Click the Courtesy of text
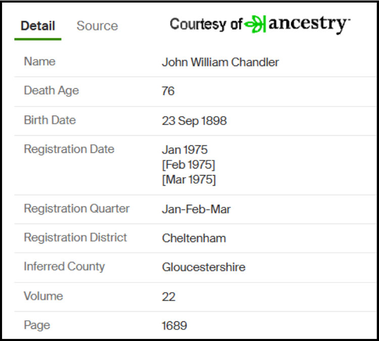 coord(206,24)
